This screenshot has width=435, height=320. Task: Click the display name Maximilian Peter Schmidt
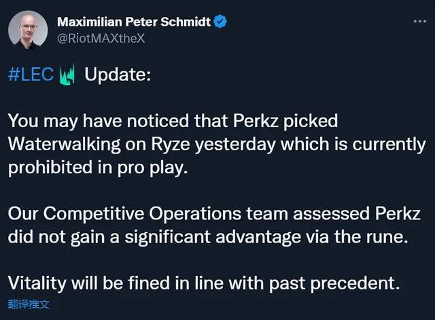click(x=134, y=22)
